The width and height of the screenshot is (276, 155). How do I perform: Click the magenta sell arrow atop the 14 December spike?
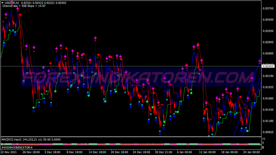pos(95,38)
